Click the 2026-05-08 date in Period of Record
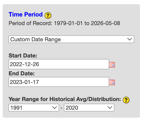The width and height of the screenshot is (143, 120). coord(105,23)
